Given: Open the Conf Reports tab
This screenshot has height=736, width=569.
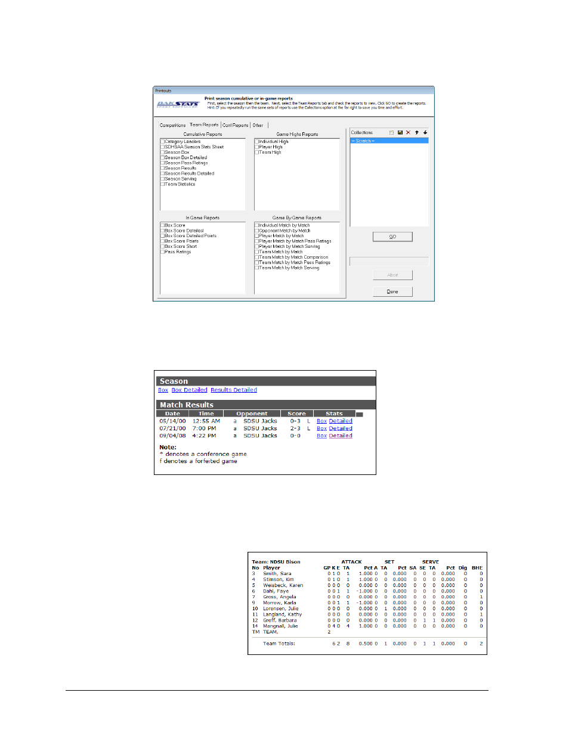Looking at the screenshot, I should tap(236, 126).
